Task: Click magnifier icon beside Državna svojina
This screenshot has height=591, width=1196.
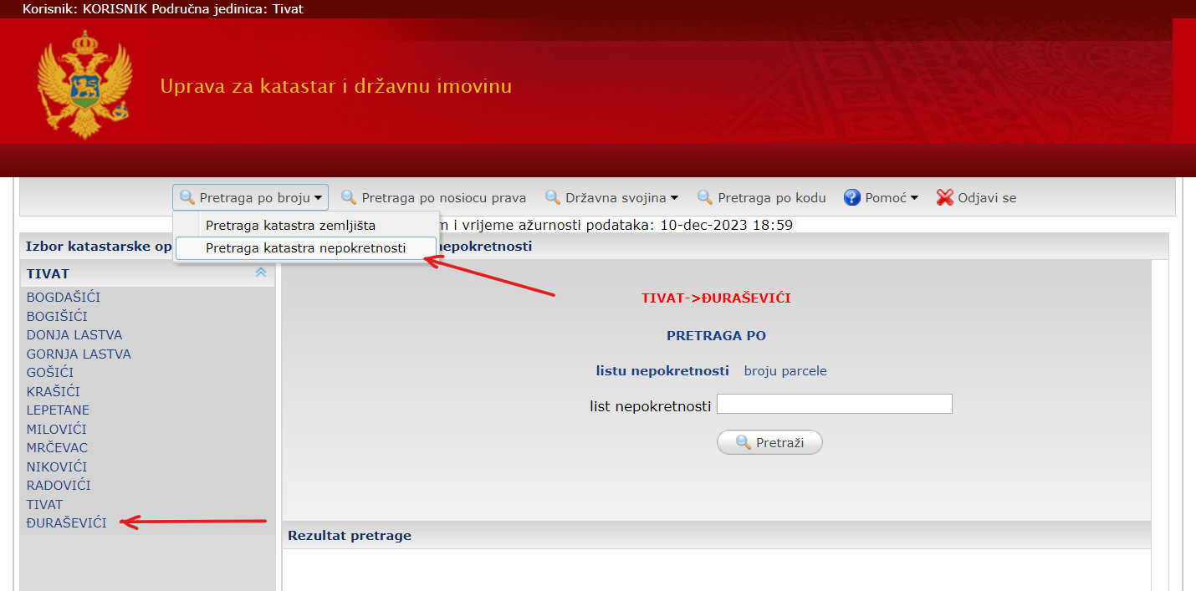Action: (x=553, y=198)
